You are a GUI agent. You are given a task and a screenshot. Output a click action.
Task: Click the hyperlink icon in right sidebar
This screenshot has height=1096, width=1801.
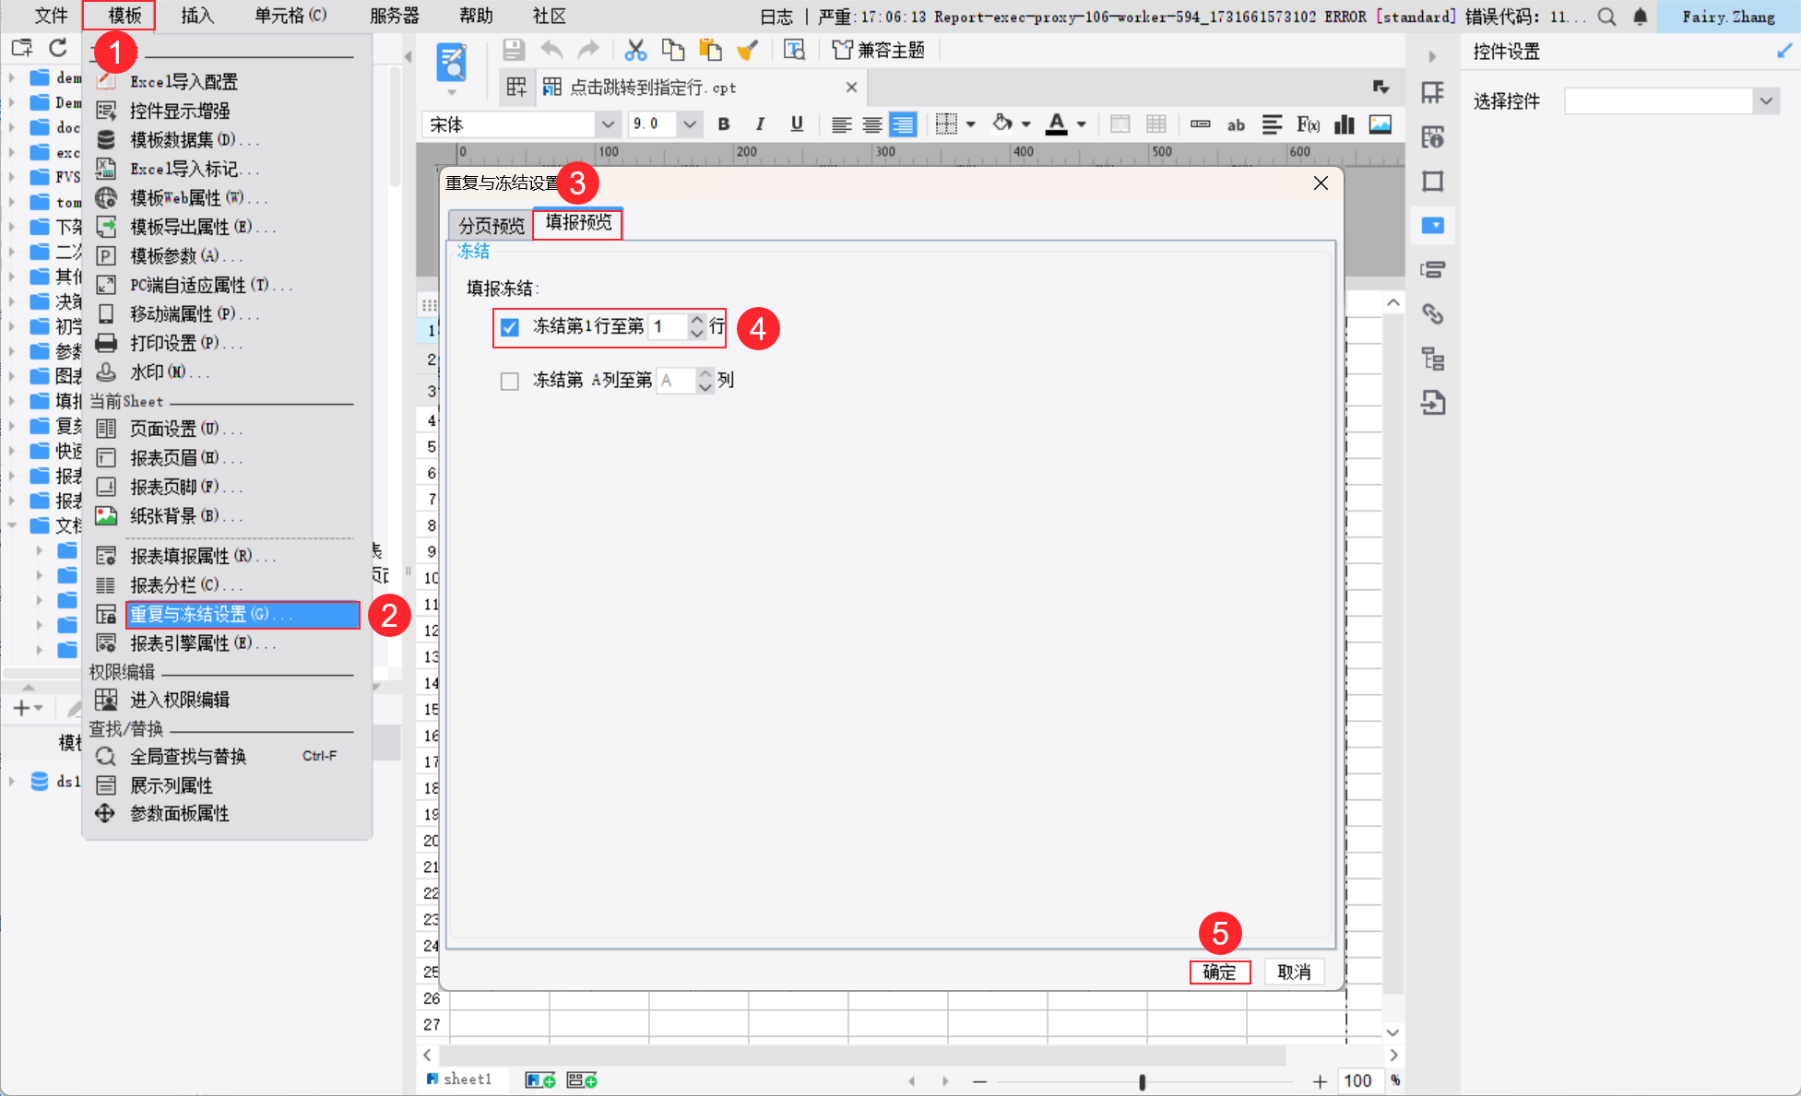click(x=1432, y=314)
